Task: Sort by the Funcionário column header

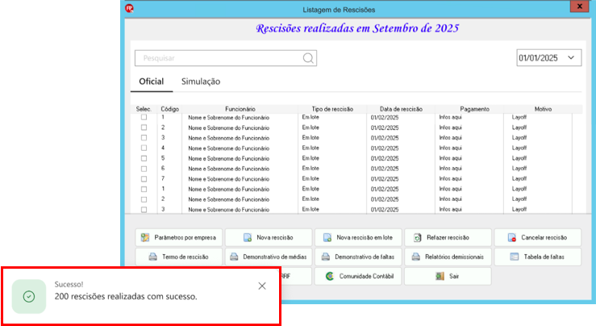Action: [240, 109]
